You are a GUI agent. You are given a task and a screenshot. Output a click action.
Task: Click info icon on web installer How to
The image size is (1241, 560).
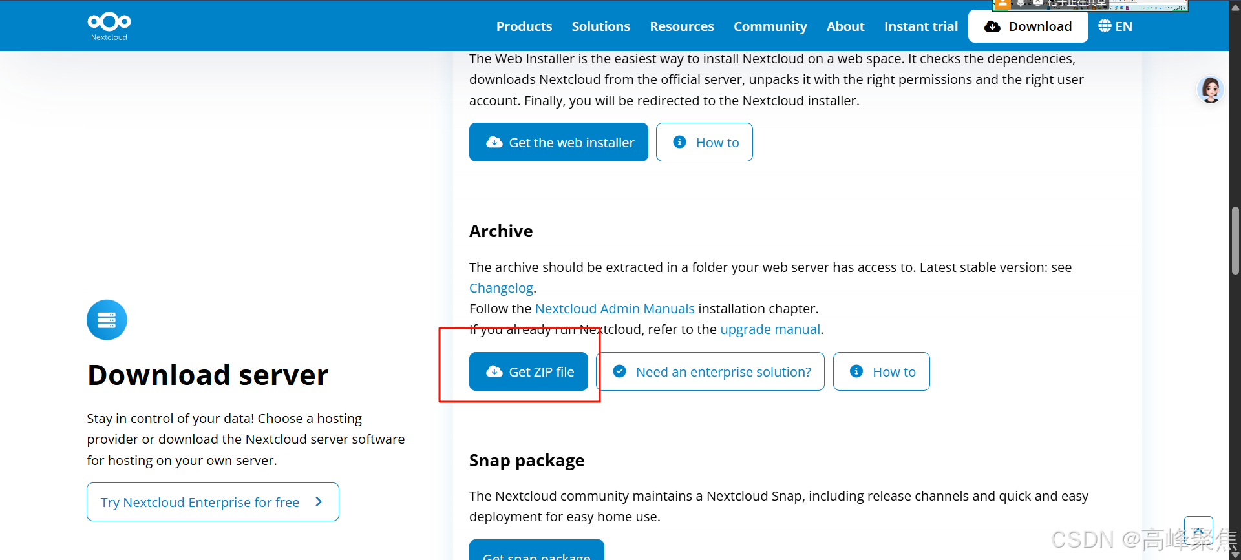click(x=679, y=142)
